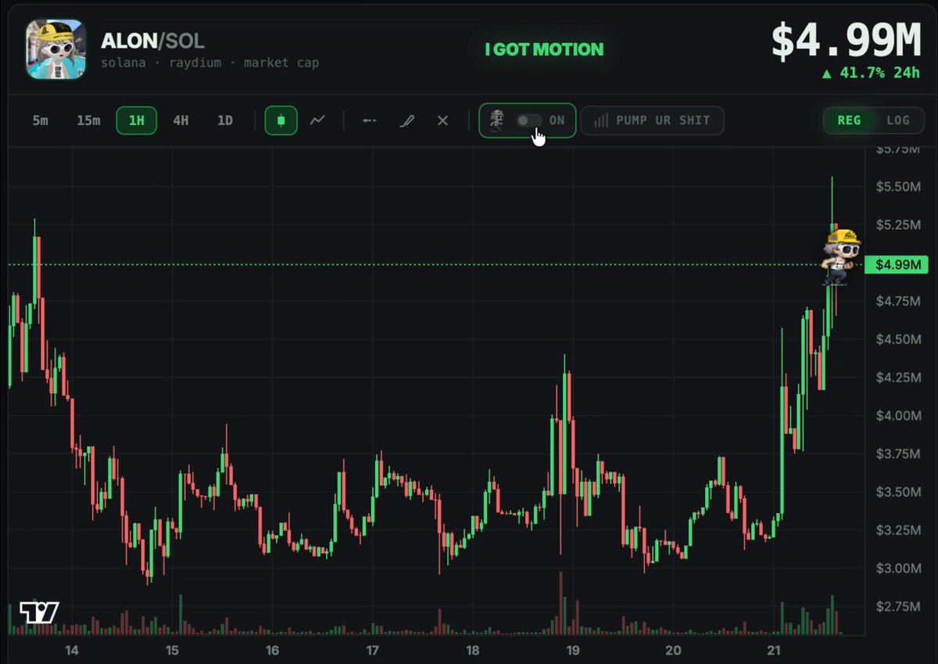Click the hard-hat mascot on the chart
938x664 pixels.
point(841,256)
